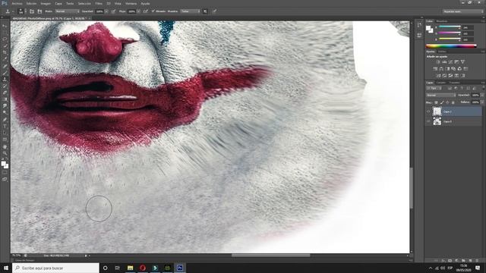Select the Eraser tool
Image resolution: width=486 pixels, height=273 pixels.
[5, 93]
